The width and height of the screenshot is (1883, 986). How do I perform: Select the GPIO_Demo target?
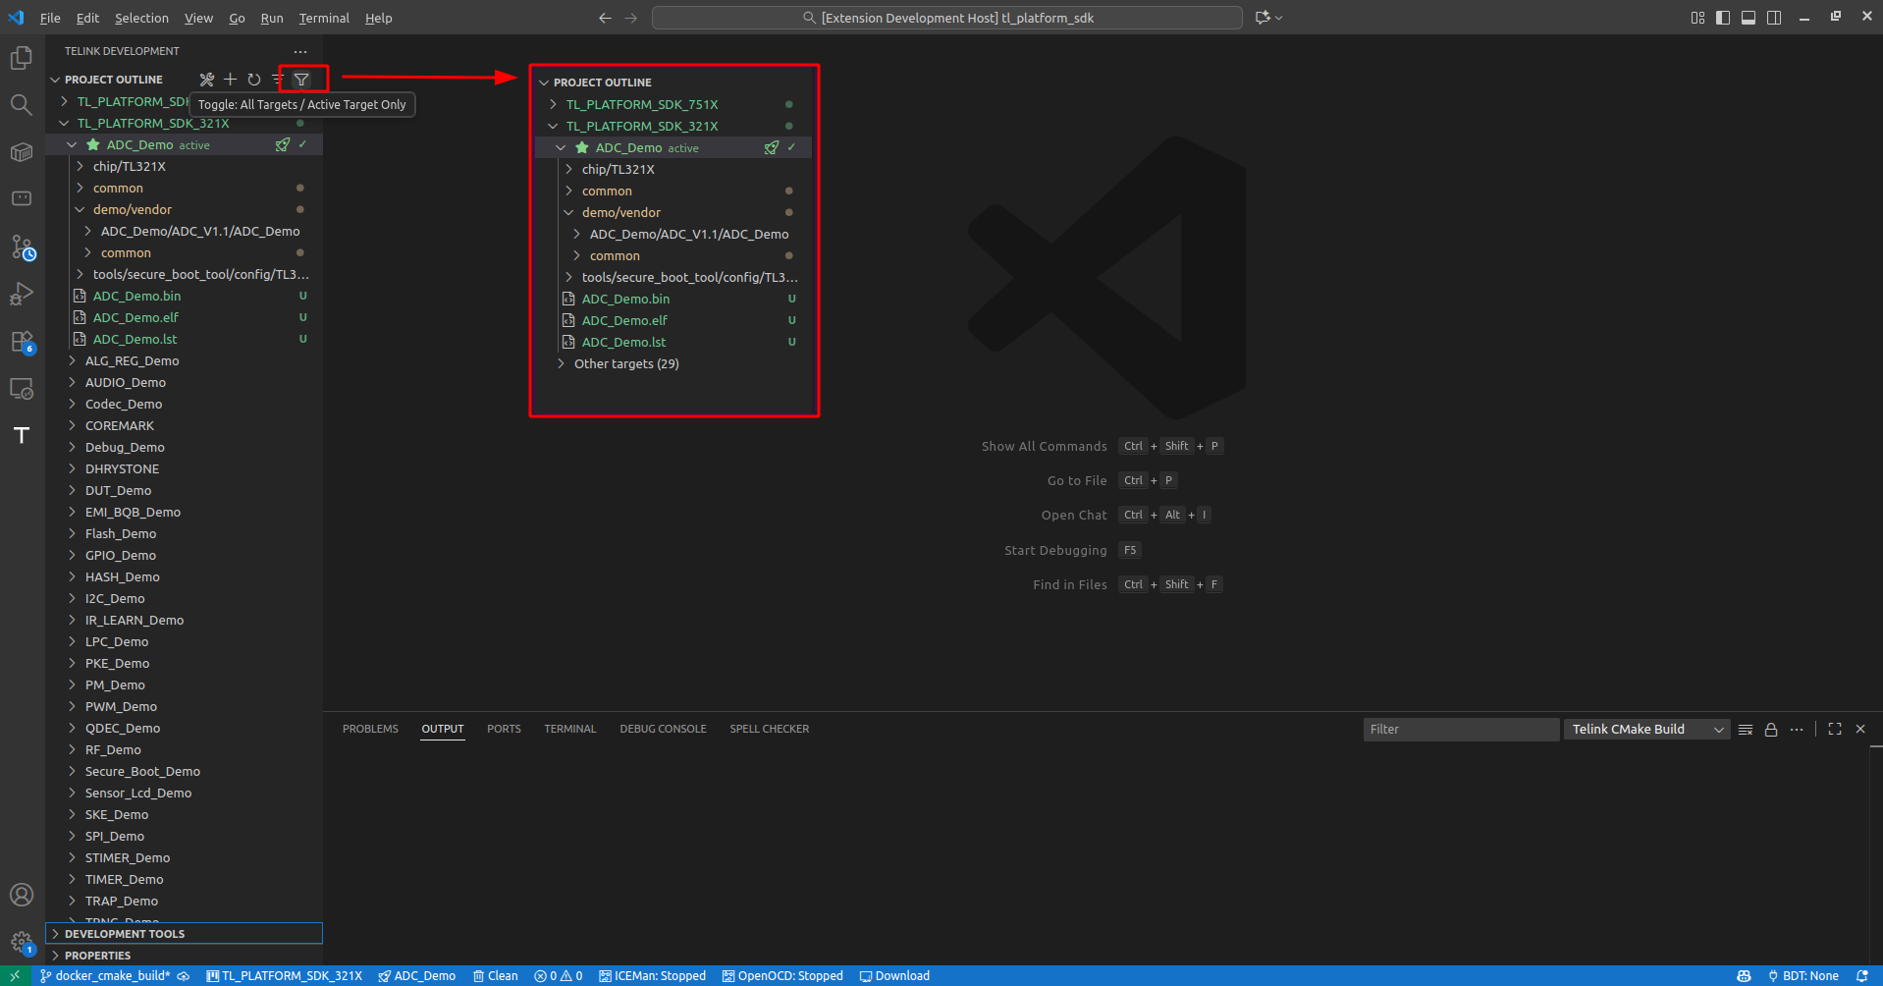click(x=185, y=555)
